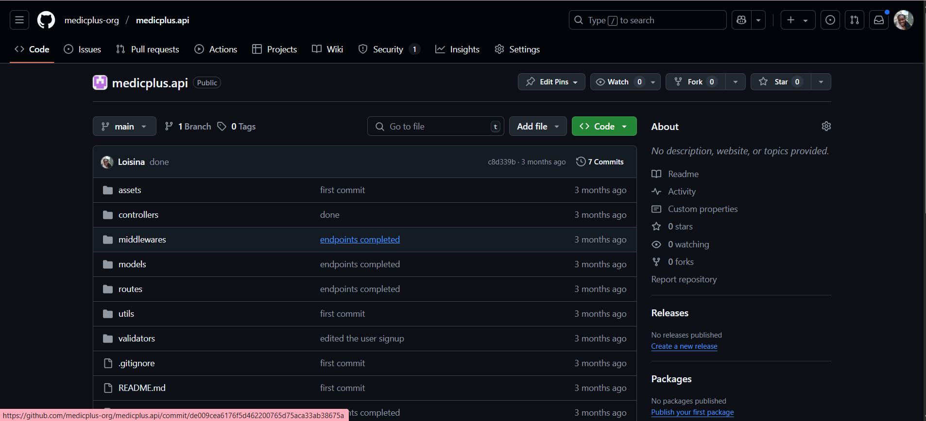926x421 pixels.
Task: Focus the Type to search box
Action: 648,20
